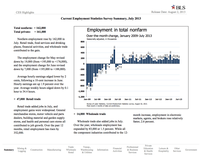Viewport: 202px width, 157px height.
Task: Open the Financial Activities section
Action: pos(117,150)
